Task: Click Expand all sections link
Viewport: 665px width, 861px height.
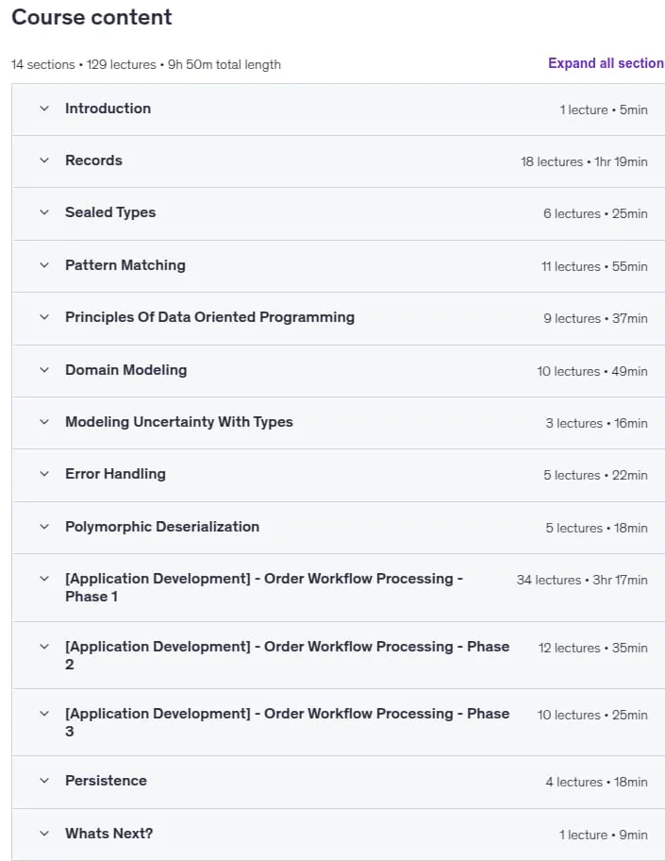Action: point(606,63)
